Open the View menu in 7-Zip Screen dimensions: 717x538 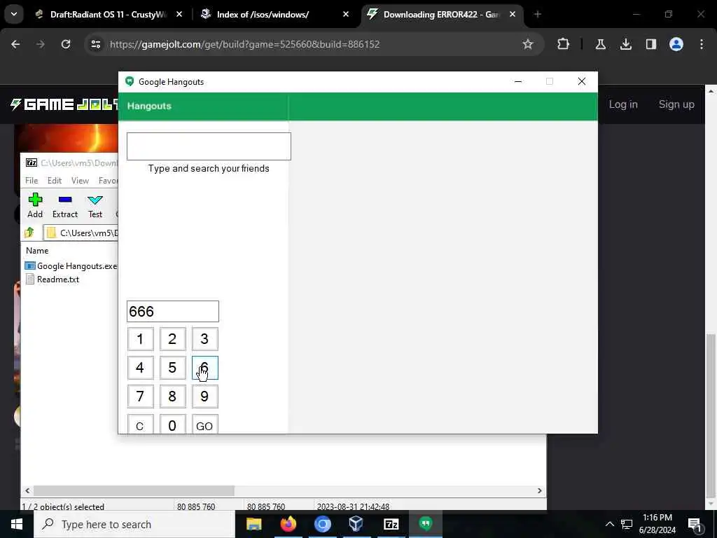[x=80, y=181]
